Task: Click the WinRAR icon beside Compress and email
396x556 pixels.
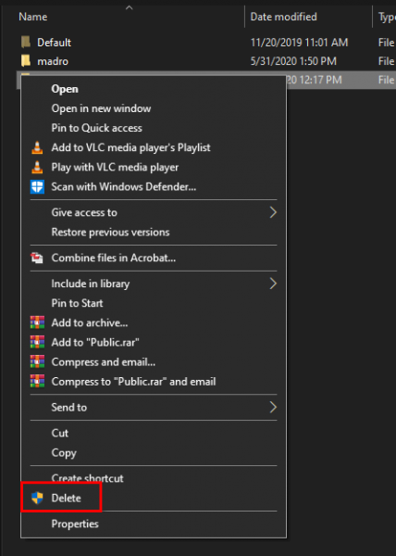Action: tap(37, 362)
